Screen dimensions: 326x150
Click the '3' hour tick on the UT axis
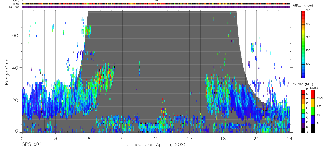[55, 139]
